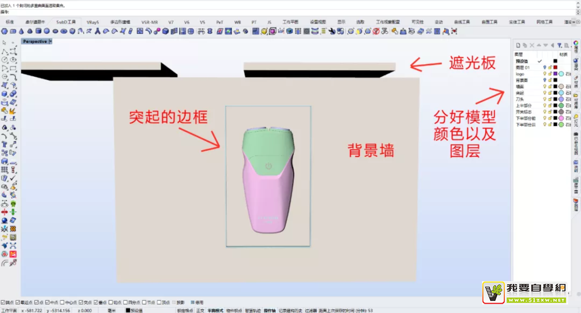Delete the selected layer using the X icon
Image resolution: width=581 pixels, height=313 pixels.
[532, 45]
